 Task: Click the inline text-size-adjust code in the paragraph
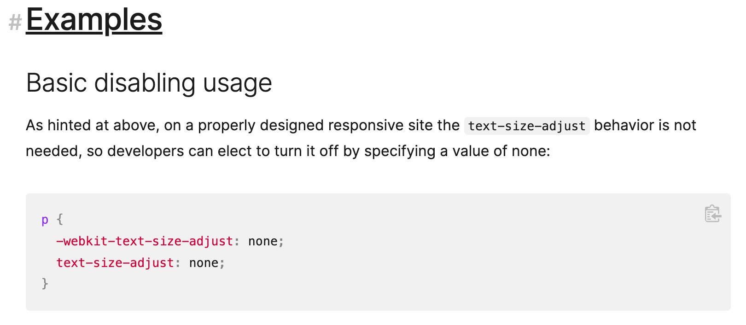(527, 126)
